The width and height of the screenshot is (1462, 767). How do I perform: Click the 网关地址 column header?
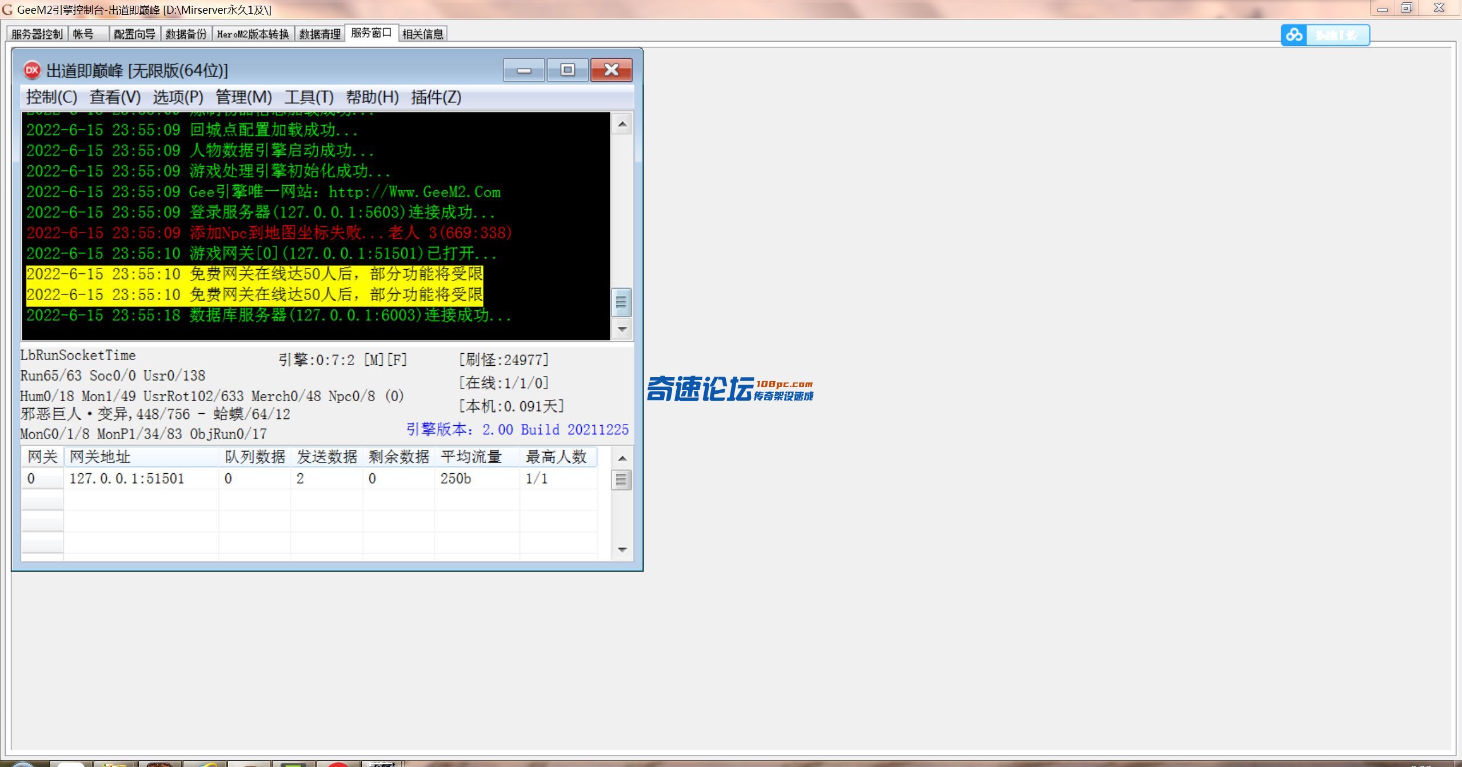pyautogui.click(x=141, y=457)
